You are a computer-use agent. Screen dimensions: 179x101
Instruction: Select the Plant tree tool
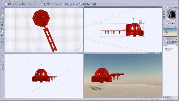(x=2, y=25)
